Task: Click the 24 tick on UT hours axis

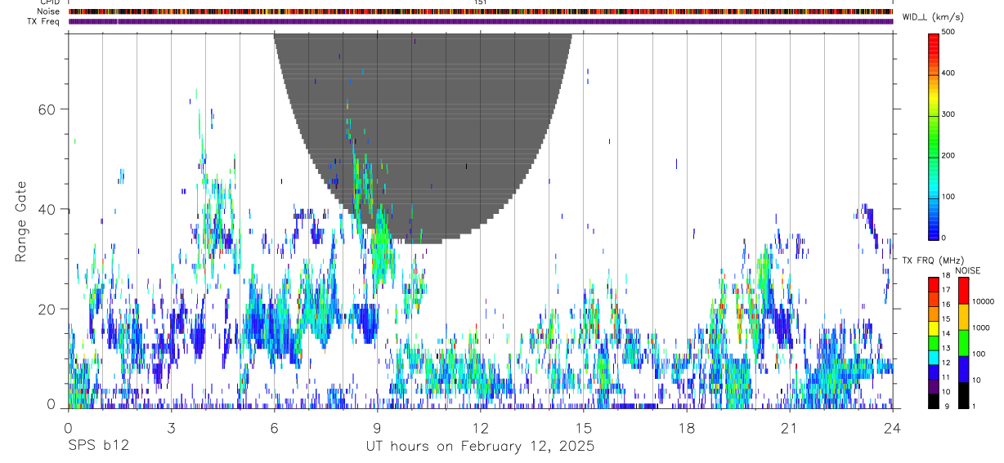Action: pyautogui.click(x=893, y=429)
